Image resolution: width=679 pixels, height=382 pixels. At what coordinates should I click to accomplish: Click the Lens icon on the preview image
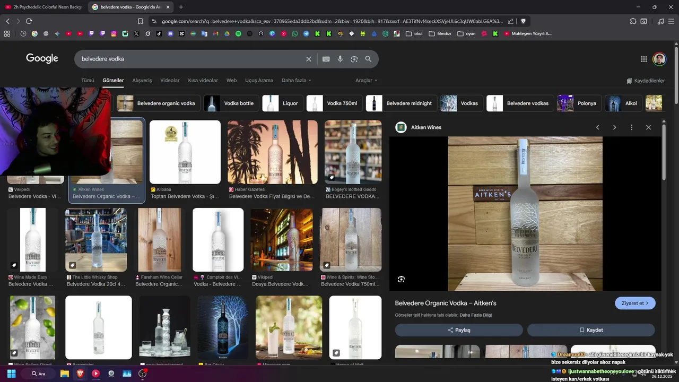(x=401, y=279)
